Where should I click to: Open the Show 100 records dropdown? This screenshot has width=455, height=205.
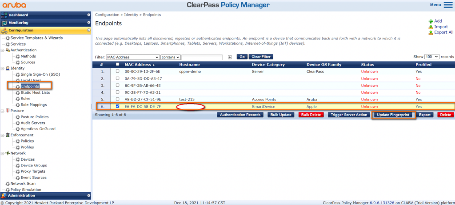(x=432, y=57)
